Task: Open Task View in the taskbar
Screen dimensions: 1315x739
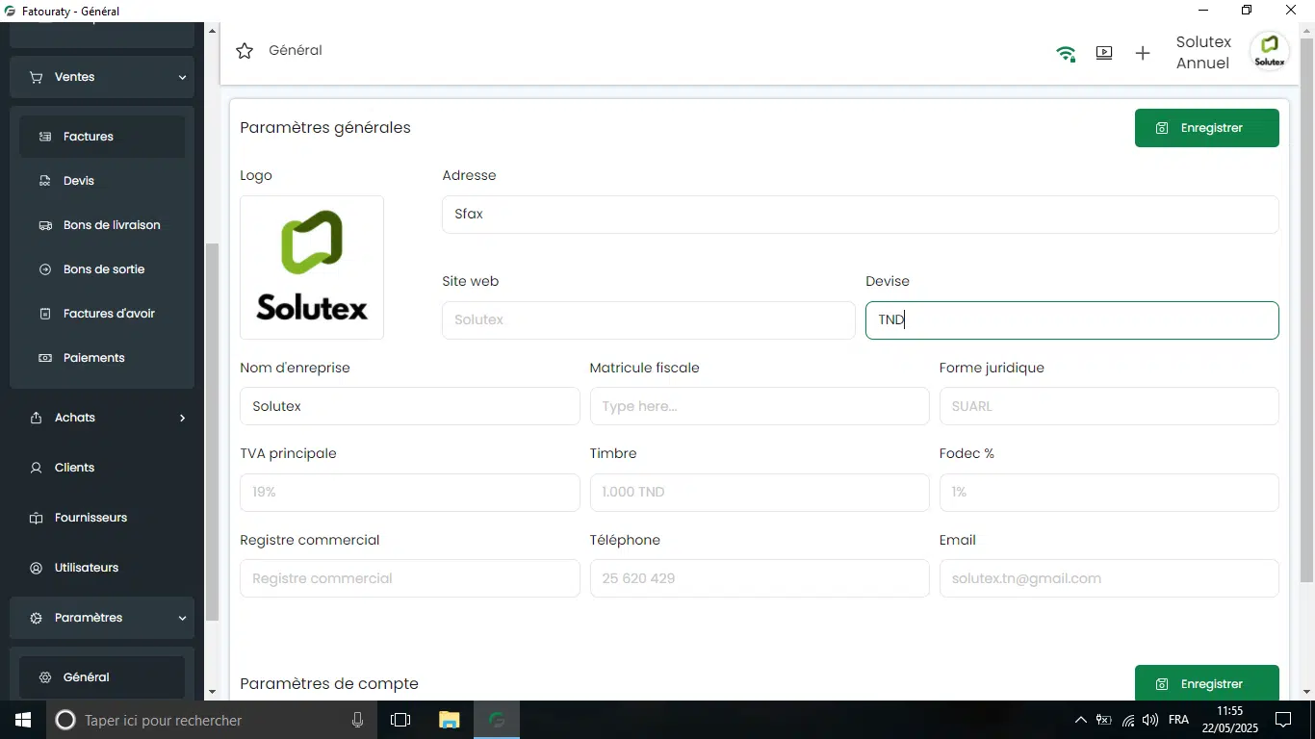Action: [x=400, y=720]
